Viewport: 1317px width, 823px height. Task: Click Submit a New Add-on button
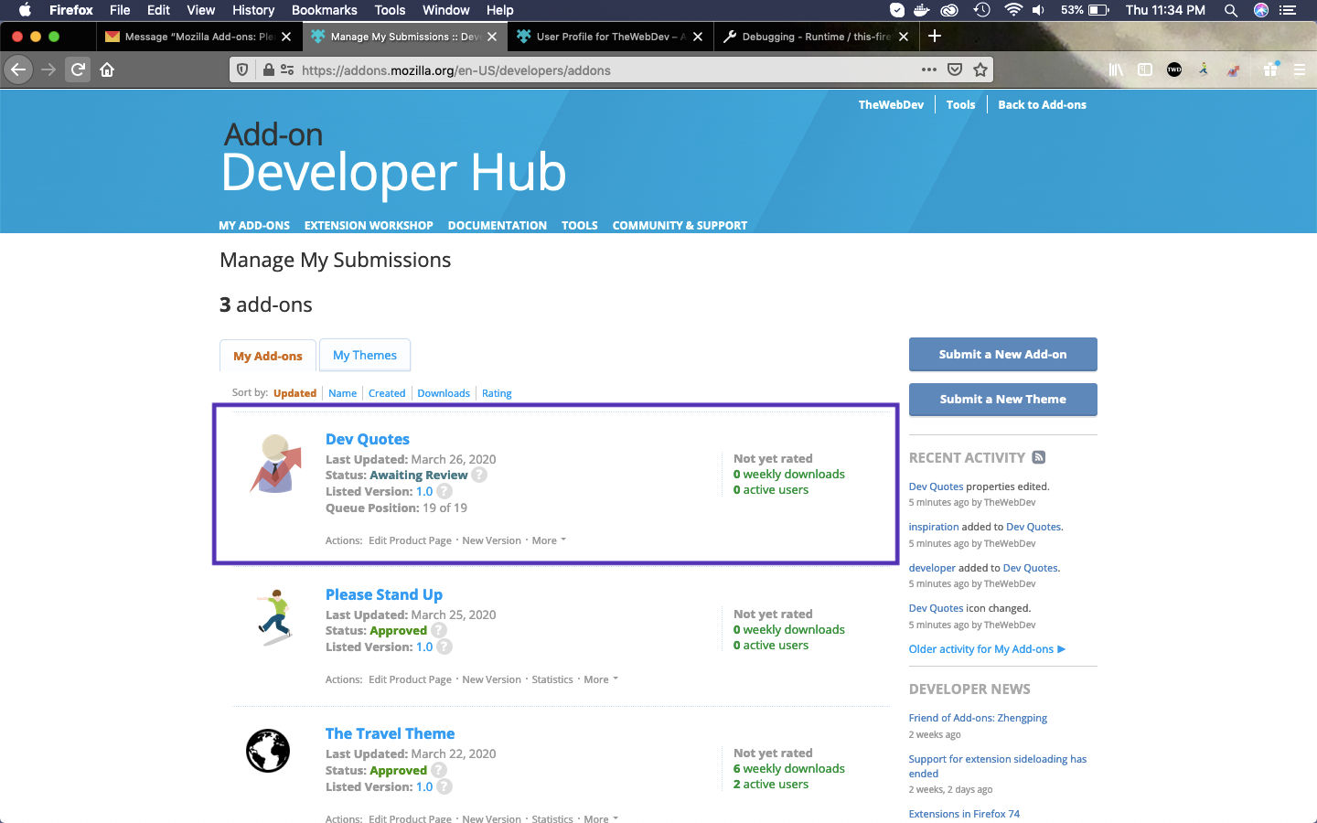[x=1002, y=354]
